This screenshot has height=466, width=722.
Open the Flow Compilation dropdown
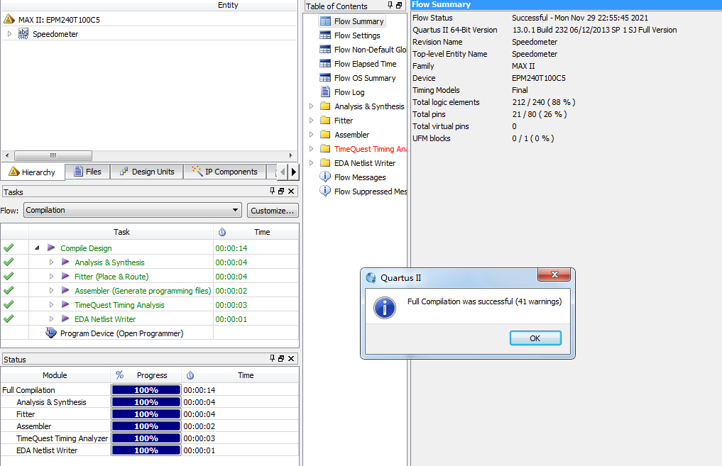pyautogui.click(x=133, y=210)
